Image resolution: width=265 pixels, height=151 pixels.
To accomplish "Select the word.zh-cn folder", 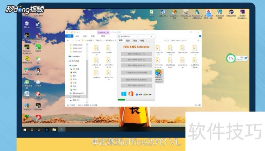I will coord(109,75).
